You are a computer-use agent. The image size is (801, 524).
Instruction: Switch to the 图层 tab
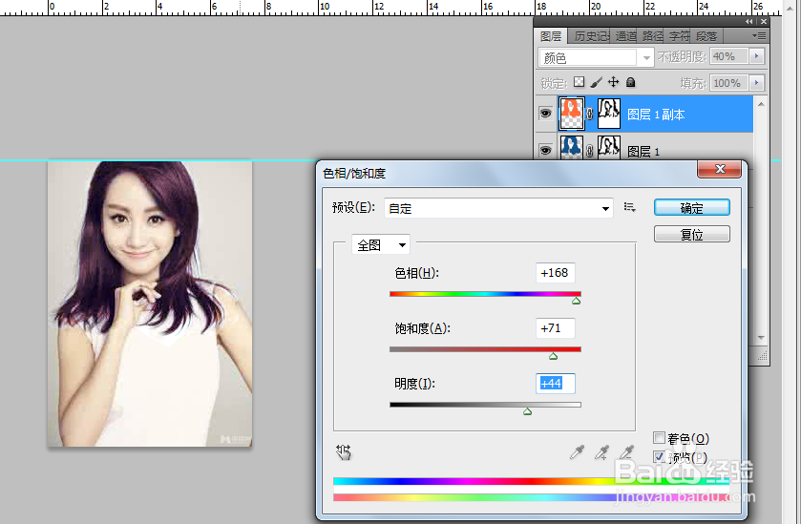tap(551, 35)
